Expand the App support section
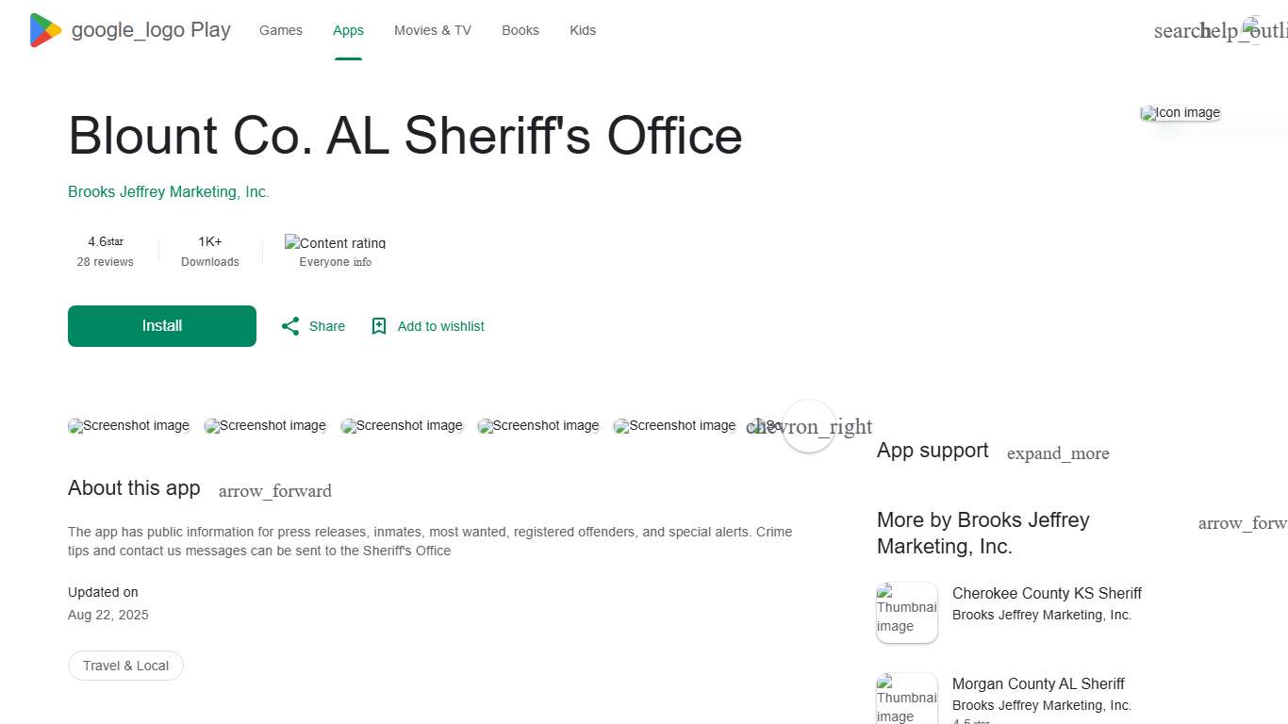1288x724 pixels. (x=1058, y=453)
